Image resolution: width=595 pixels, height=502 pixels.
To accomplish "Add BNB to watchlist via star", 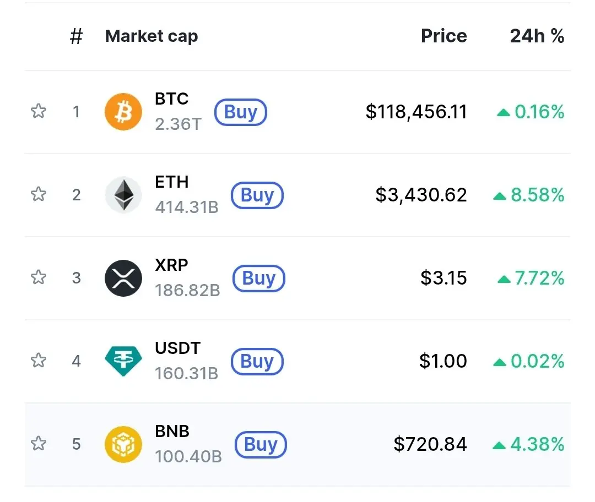I will [38, 444].
